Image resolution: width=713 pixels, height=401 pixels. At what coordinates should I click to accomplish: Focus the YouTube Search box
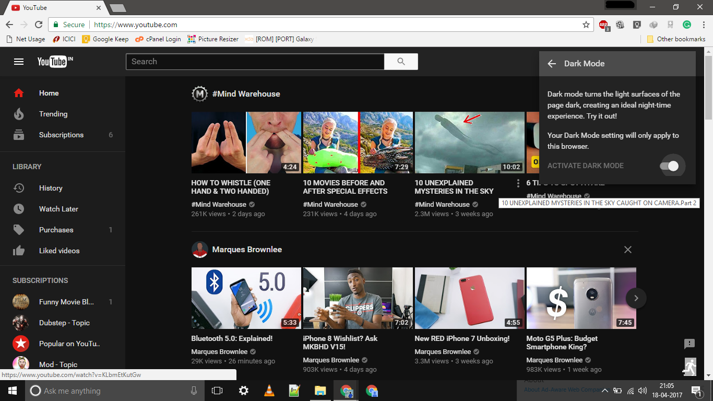point(255,62)
